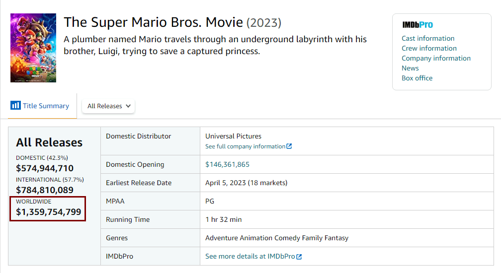Click the international gross $784,810,089 figure
This screenshot has height=273, width=501.
45,190
